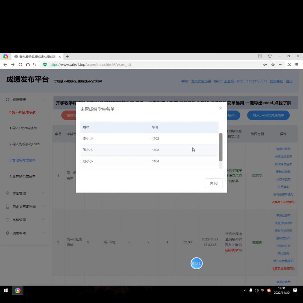Open the browser hamburger menu
The width and height of the screenshot is (303, 303).
coord(297,65)
